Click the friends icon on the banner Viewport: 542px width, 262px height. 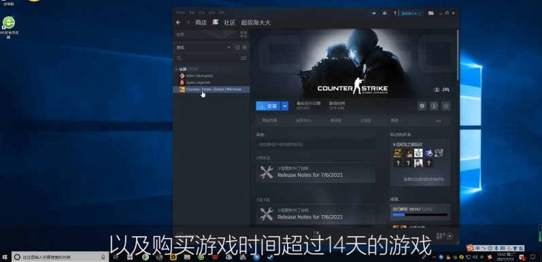(437, 90)
